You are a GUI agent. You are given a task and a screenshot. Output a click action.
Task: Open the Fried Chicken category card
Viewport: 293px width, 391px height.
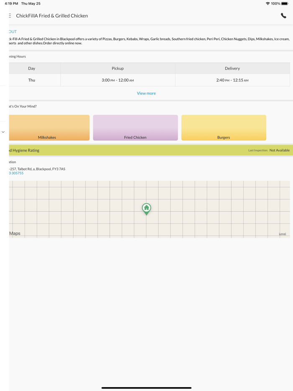tap(135, 128)
